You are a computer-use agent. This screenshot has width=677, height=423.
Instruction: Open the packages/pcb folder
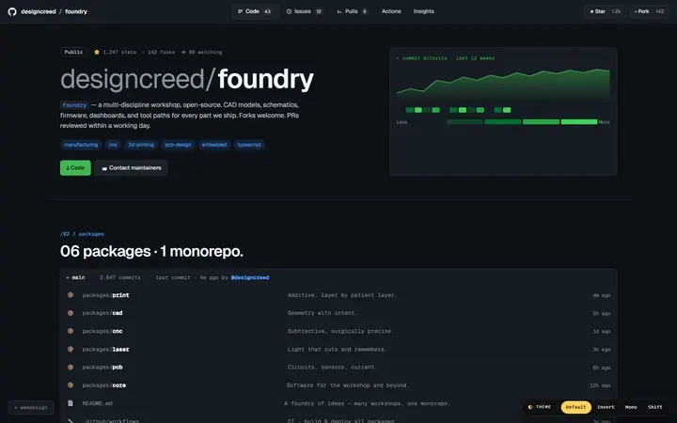[x=102, y=368]
